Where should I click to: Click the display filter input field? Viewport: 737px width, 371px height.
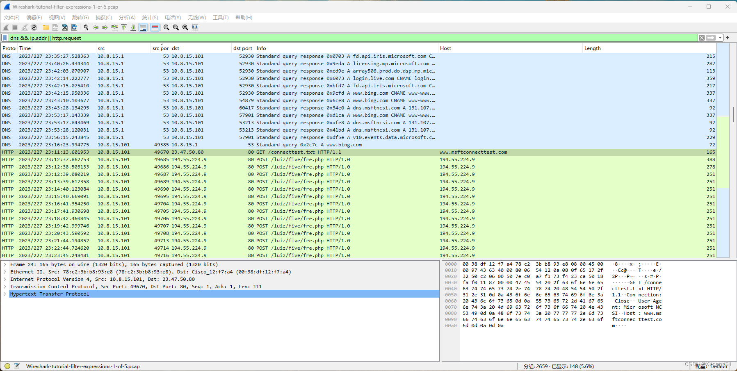click(353, 38)
